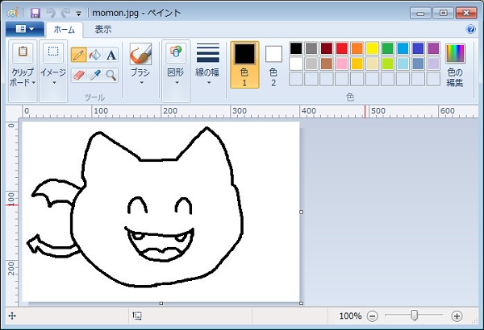Pick the orange color swatch

pos(357,48)
